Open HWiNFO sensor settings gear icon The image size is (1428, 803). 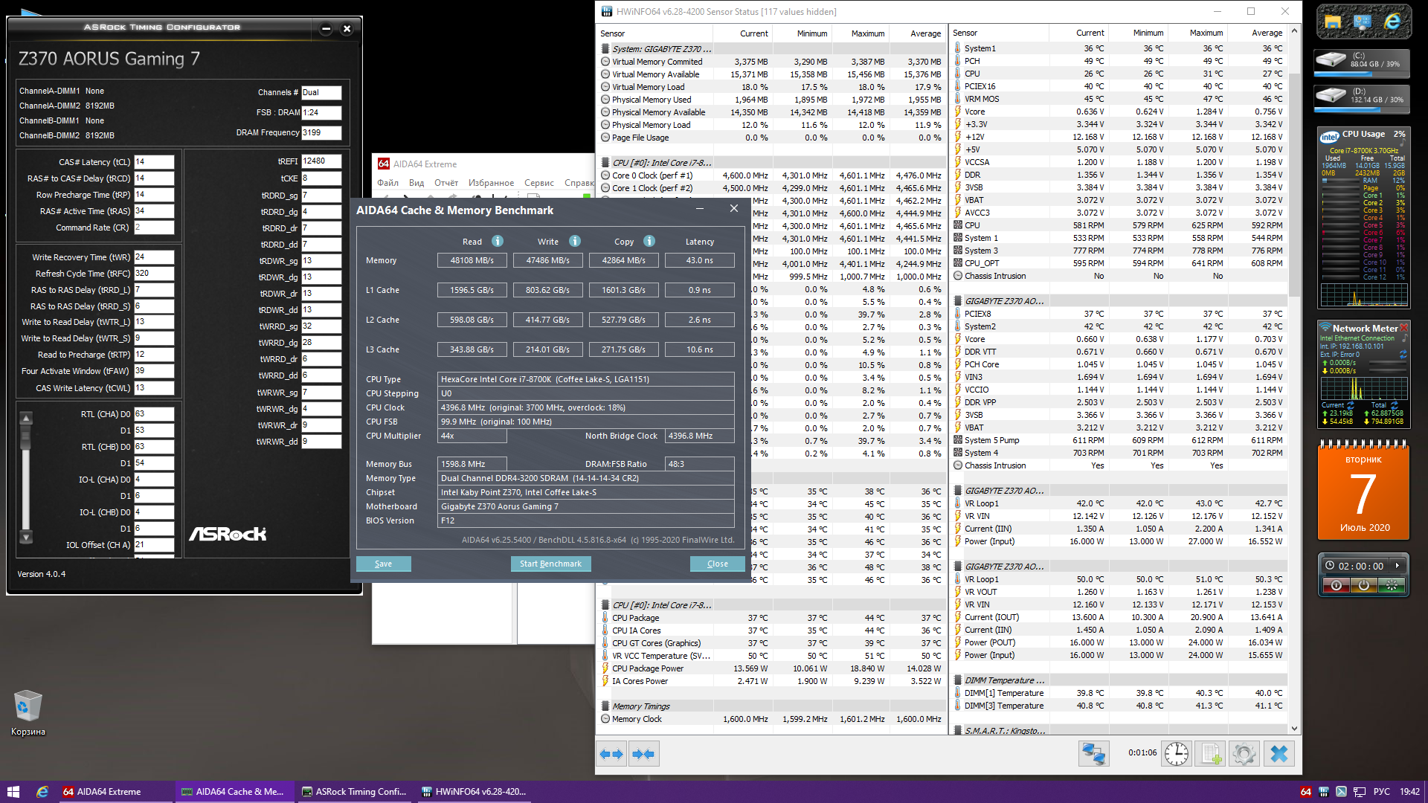1244,754
